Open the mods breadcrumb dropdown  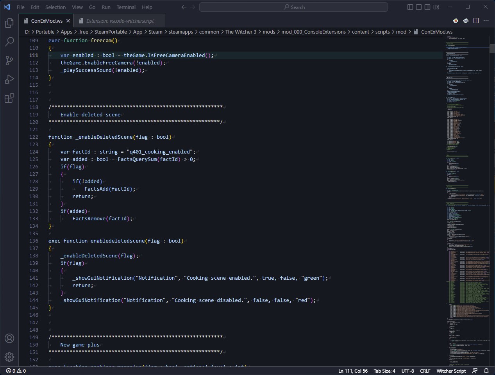coord(269,32)
